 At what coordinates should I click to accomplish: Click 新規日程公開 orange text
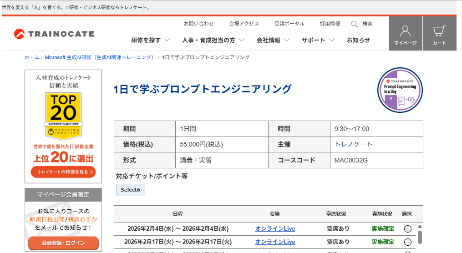coord(47,219)
